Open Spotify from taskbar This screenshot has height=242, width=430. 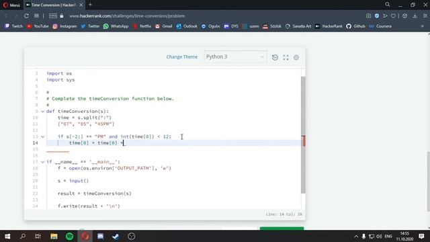pyautogui.click(x=69, y=236)
